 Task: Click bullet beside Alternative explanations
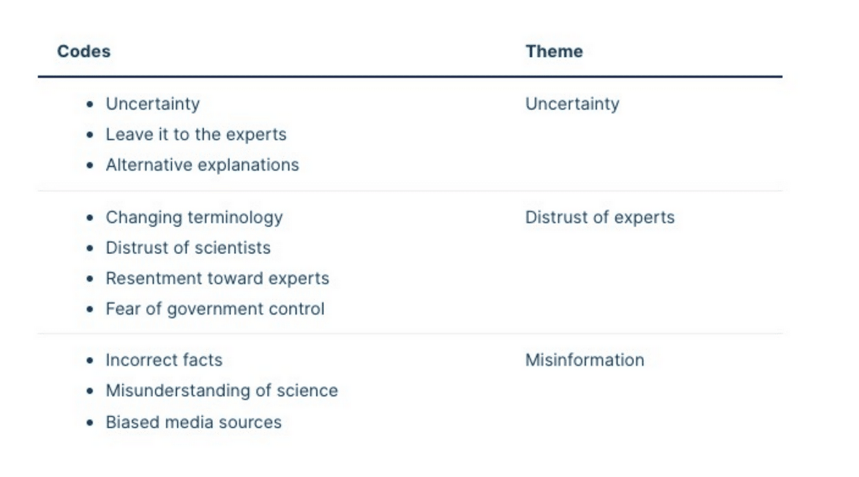pyautogui.click(x=90, y=165)
